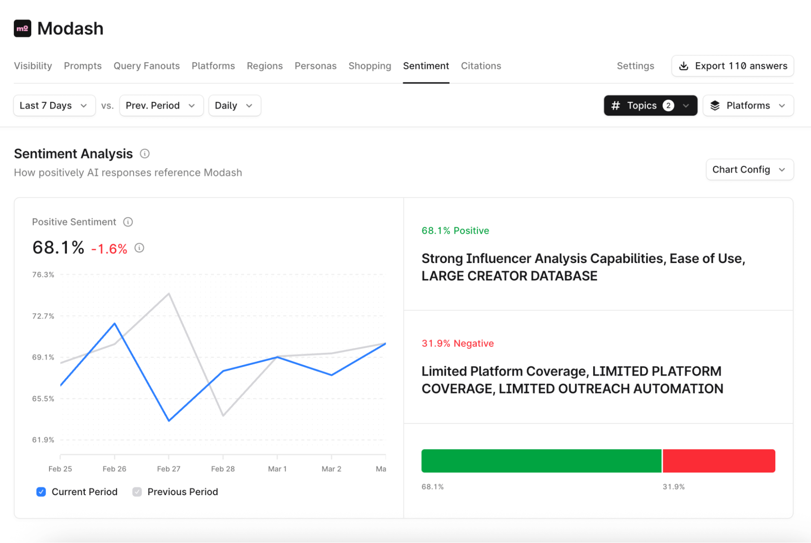Select the Visibility tab
The height and width of the screenshot is (543, 811).
tap(33, 66)
